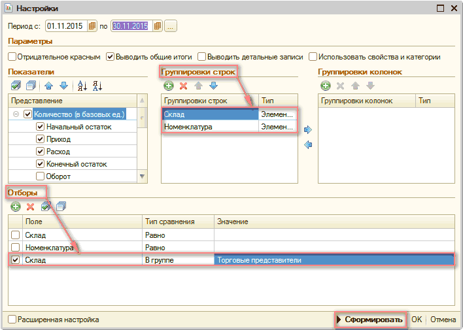Delete selected filter in Отборы toolbar
This screenshot has height=330, width=463.
click(x=30, y=206)
